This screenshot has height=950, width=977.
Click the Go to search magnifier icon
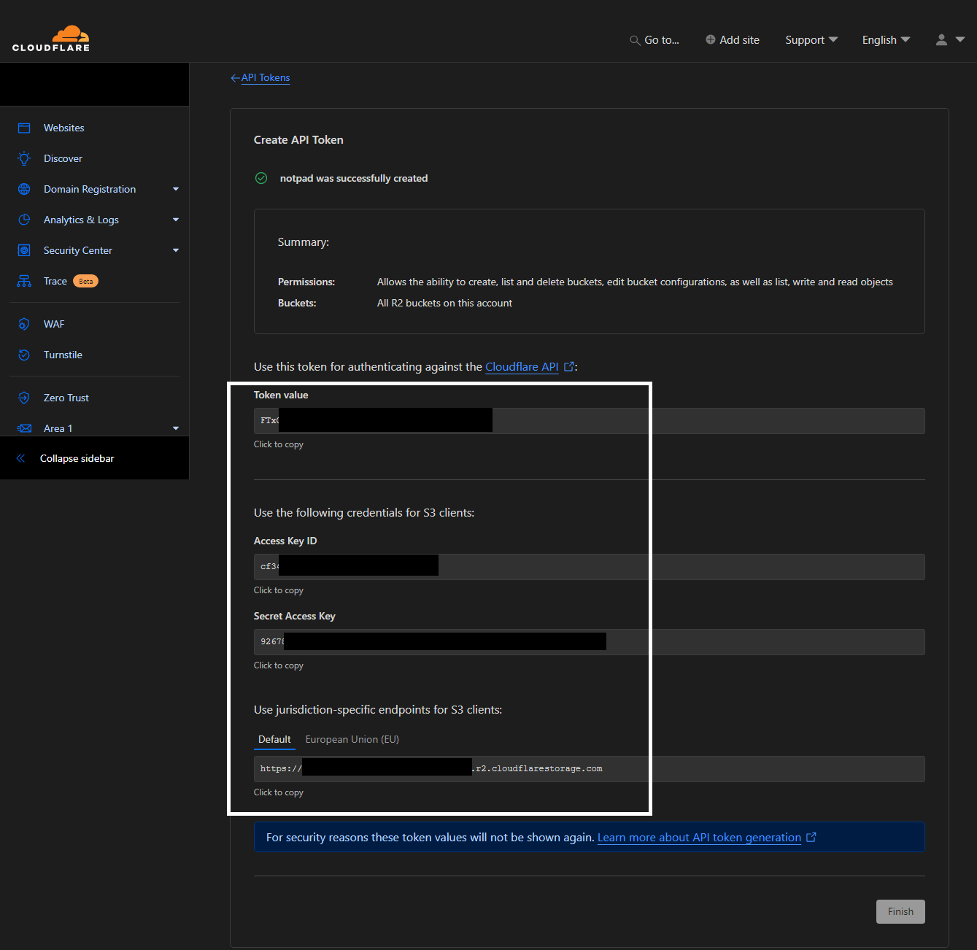pos(634,40)
